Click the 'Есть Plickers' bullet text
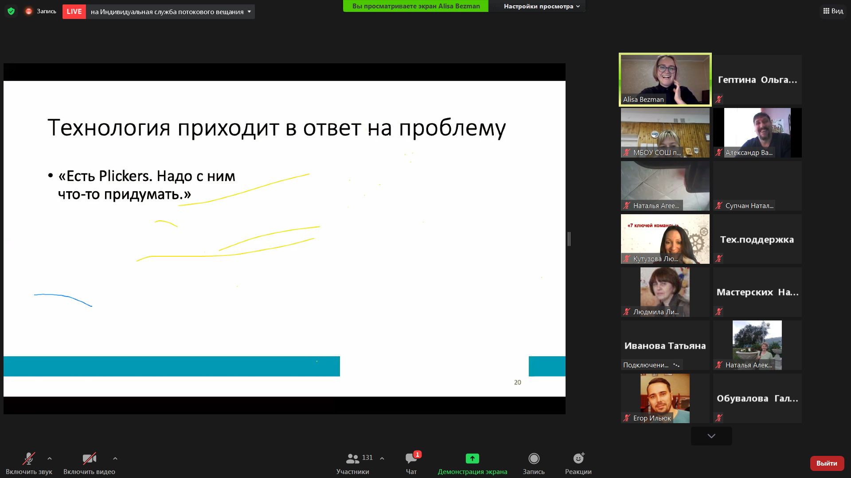 pyautogui.click(x=146, y=185)
